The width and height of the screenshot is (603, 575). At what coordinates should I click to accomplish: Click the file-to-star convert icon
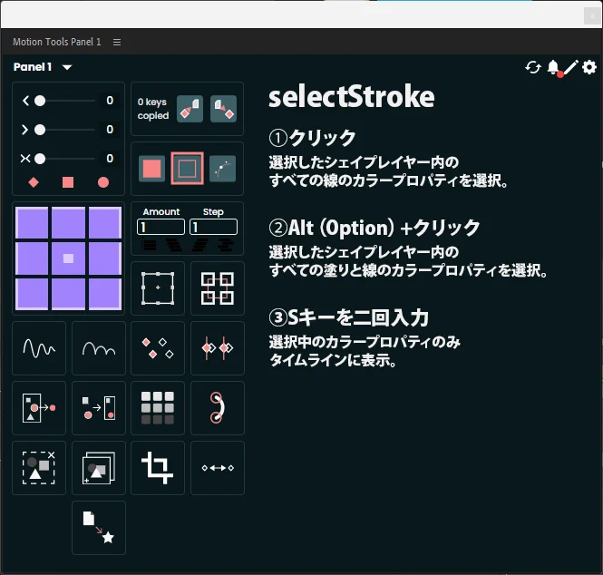tap(99, 528)
